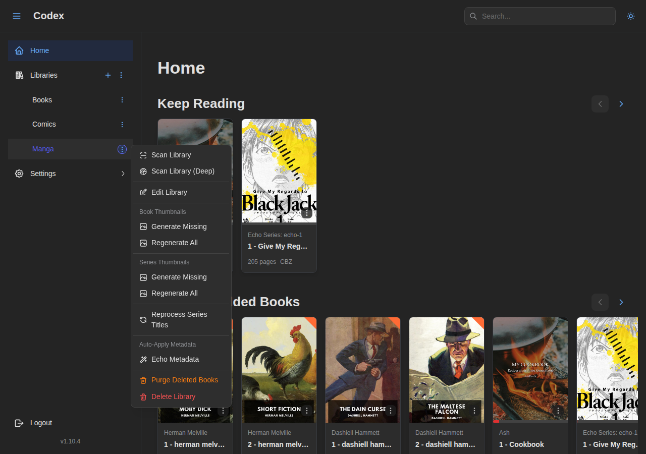
Task: Choose Delete Library in the context menu
Action: click(x=173, y=396)
